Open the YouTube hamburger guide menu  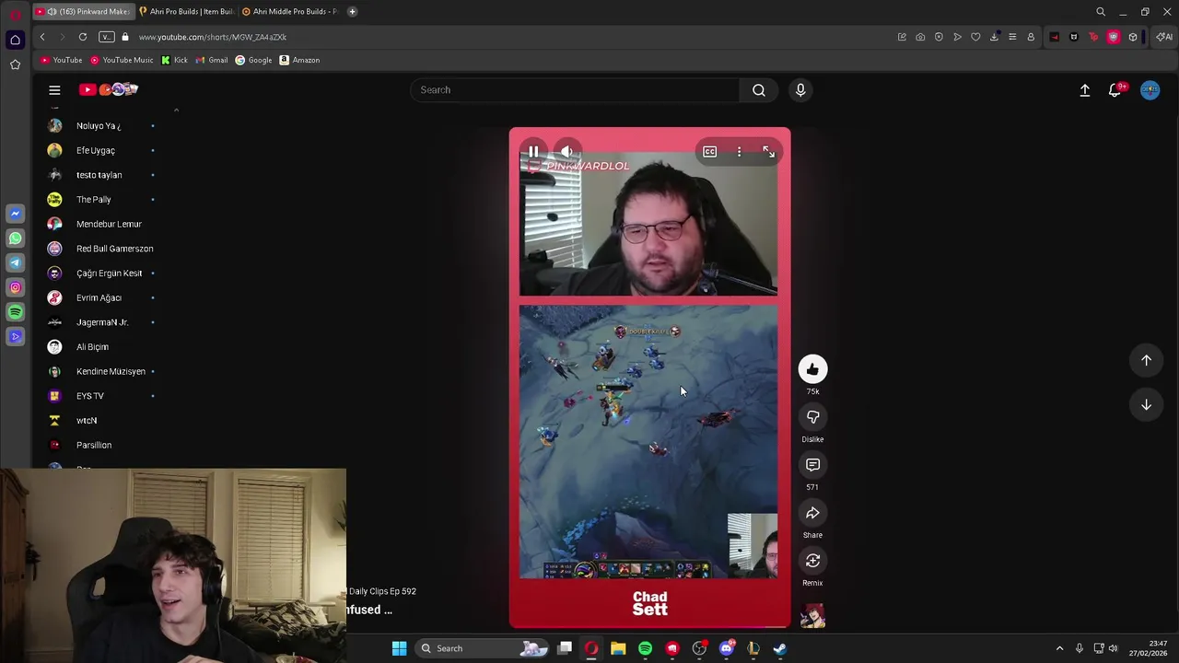click(54, 89)
